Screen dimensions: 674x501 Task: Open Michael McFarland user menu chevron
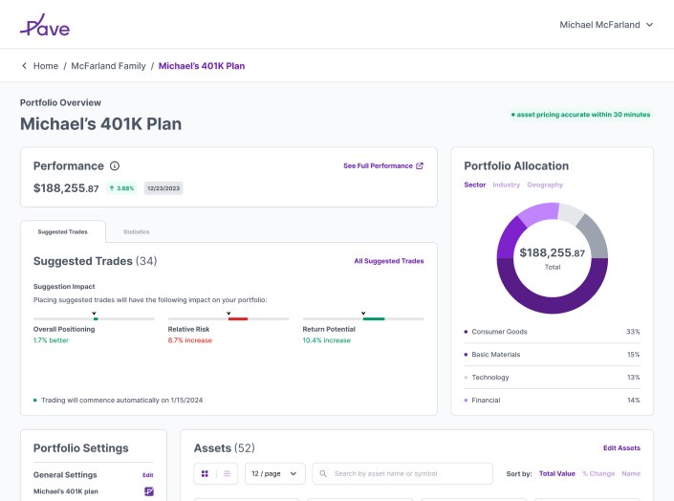click(x=649, y=25)
